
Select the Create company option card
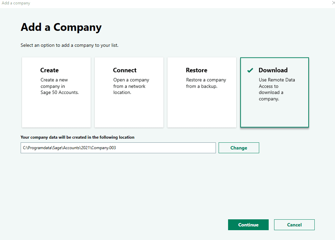pos(56,92)
